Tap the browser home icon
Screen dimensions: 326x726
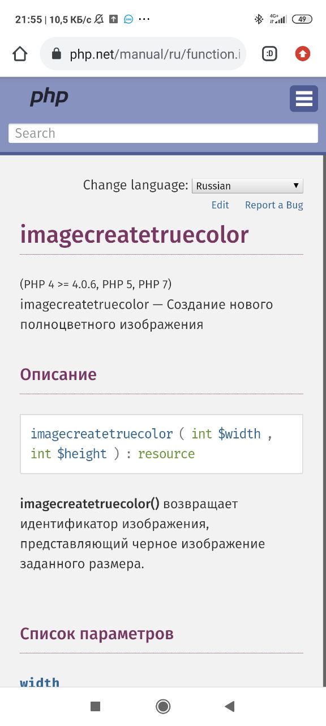pyautogui.click(x=20, y=54)
